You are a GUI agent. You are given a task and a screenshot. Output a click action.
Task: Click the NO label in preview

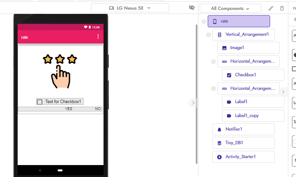98,109
